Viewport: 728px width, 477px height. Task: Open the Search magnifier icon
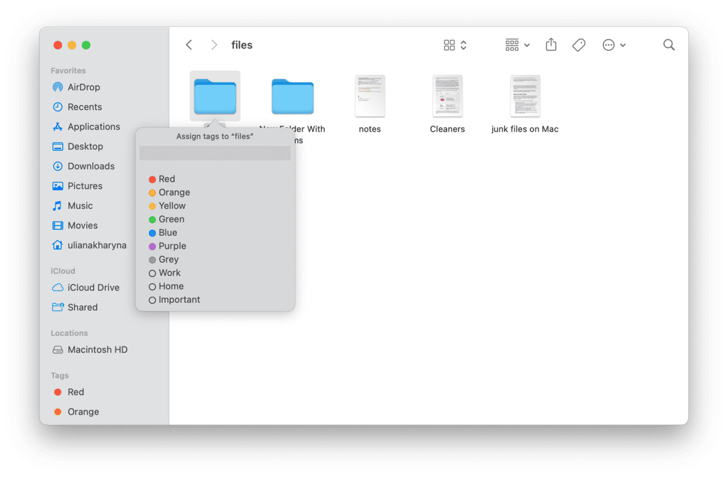pos(669,45)
